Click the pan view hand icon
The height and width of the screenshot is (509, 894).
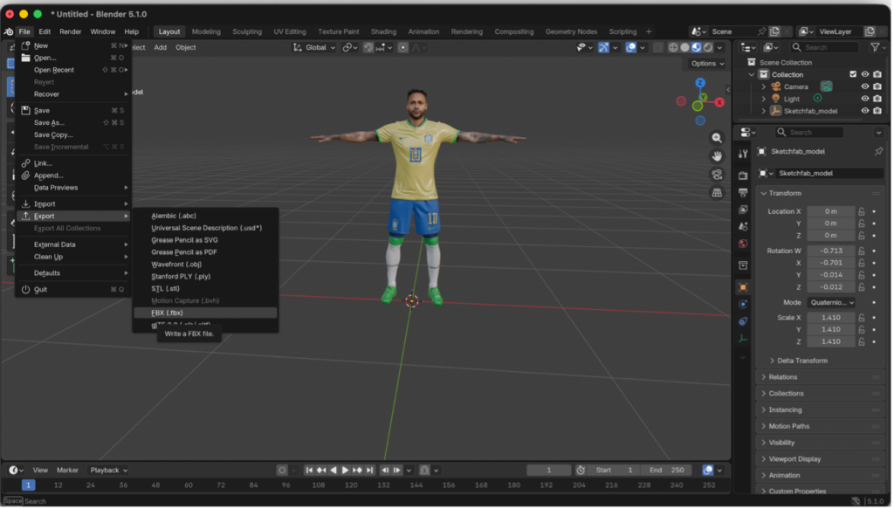[x=717, y=156]
